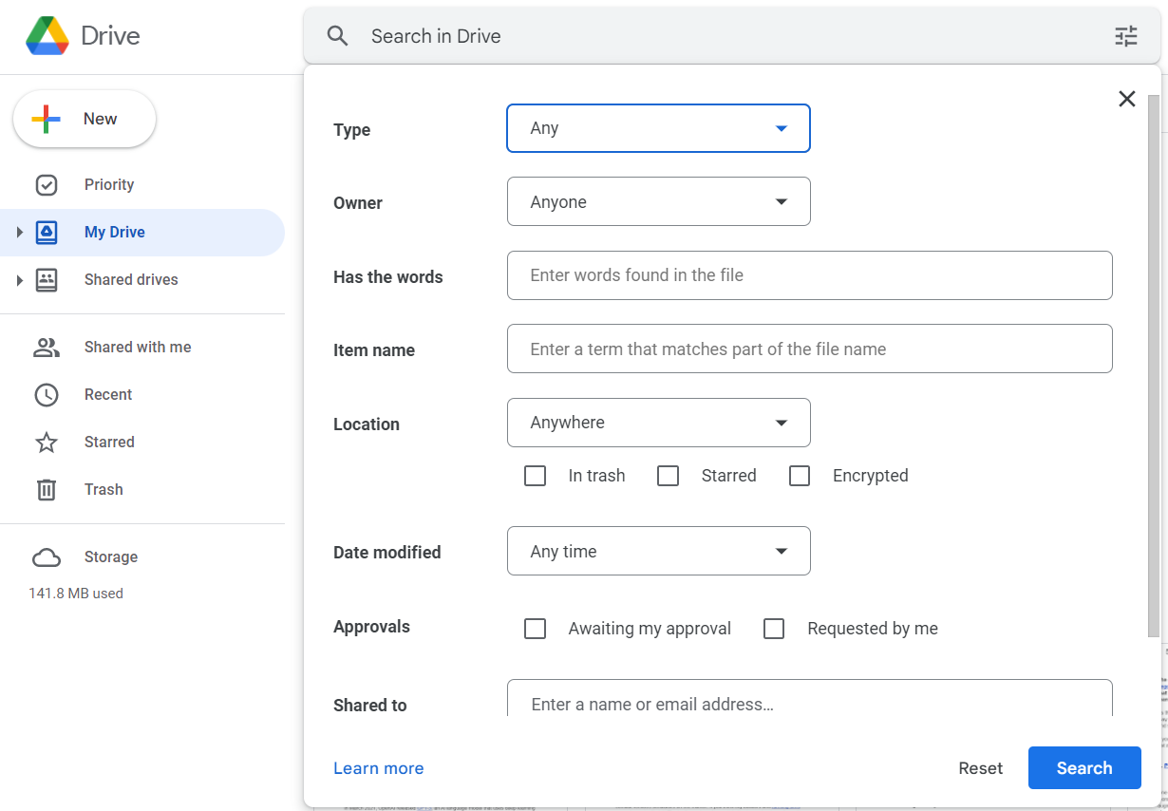
Task: Go to Recent files
Action: 107,395
